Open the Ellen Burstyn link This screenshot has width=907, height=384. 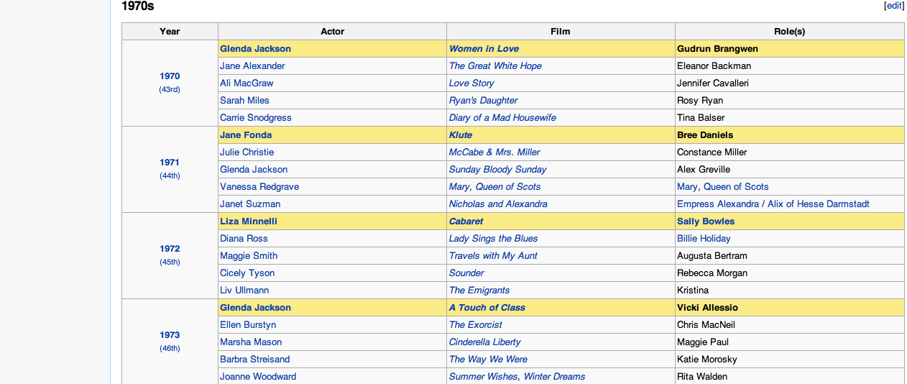pos(248,325)
